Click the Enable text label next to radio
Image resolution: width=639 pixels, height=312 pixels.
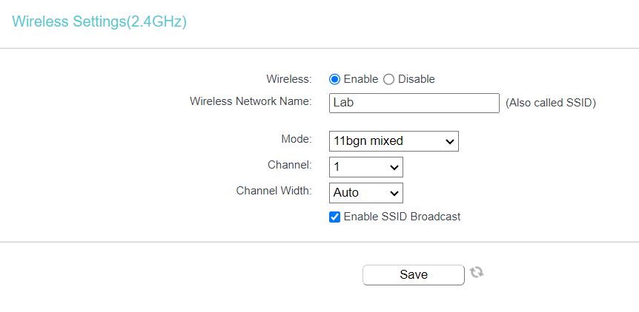[361, 79]
